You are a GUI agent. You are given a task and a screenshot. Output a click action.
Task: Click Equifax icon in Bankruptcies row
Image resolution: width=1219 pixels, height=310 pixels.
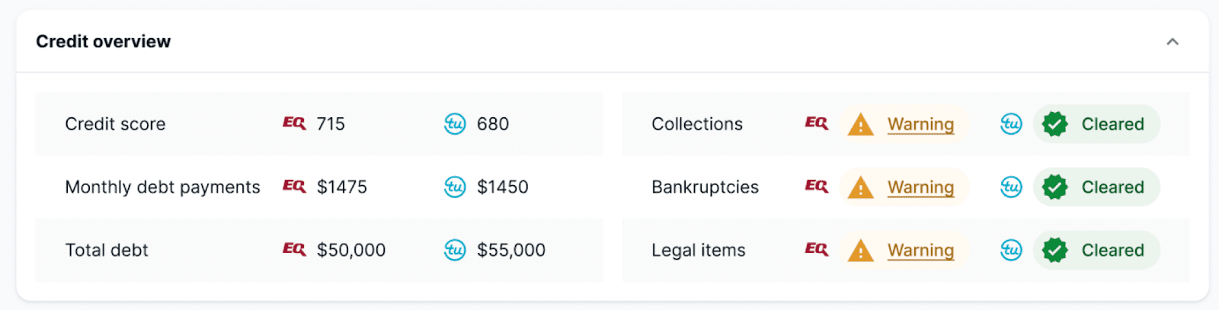click(817, 187)
